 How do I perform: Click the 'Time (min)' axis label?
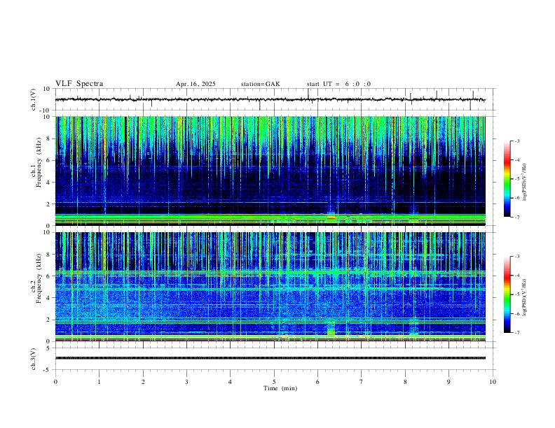[280, 388]
